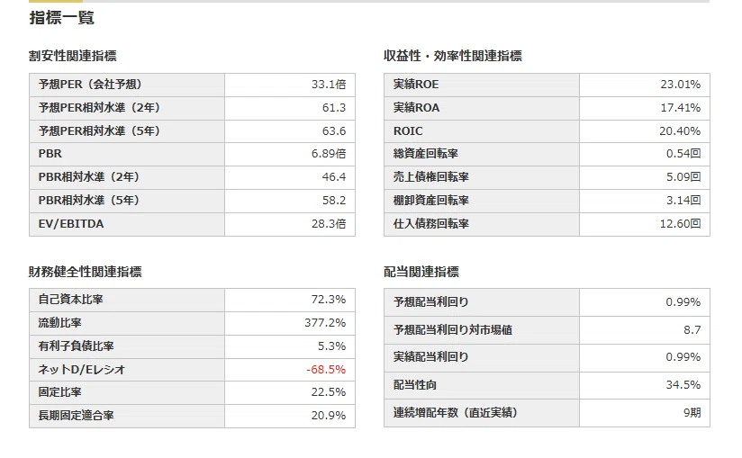742x458 pixels.
Task: Select the 33.1倍 forecast PER value
Action: pyautogui.click(x=329, y=85)
